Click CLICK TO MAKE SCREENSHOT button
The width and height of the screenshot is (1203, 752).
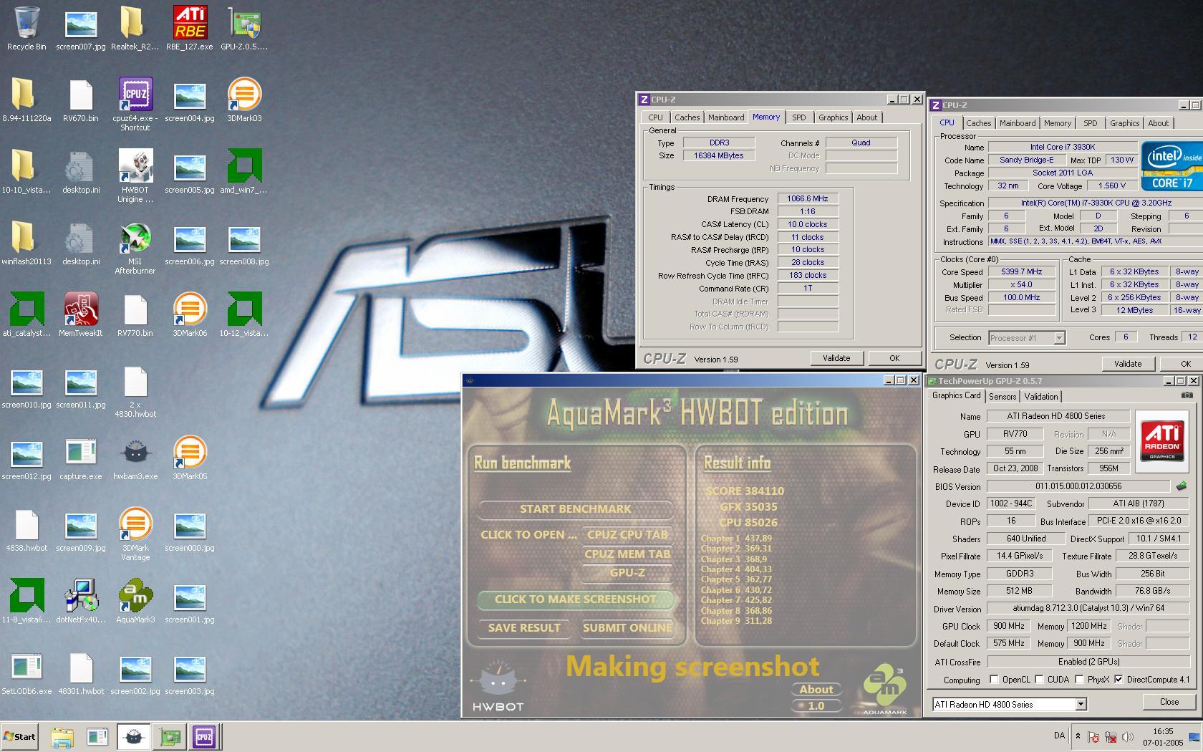tap(576, 599)
